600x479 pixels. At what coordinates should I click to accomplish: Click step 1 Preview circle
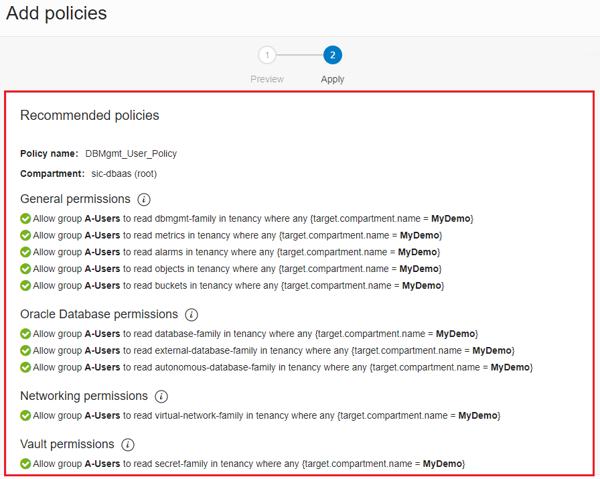pyautogui.click(x=267, y=55)
